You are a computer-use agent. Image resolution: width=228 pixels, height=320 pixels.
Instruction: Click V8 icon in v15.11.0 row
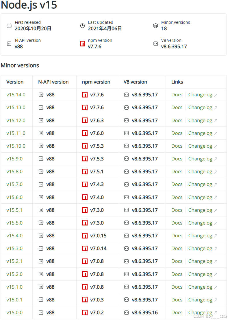[x=126, y=133]
